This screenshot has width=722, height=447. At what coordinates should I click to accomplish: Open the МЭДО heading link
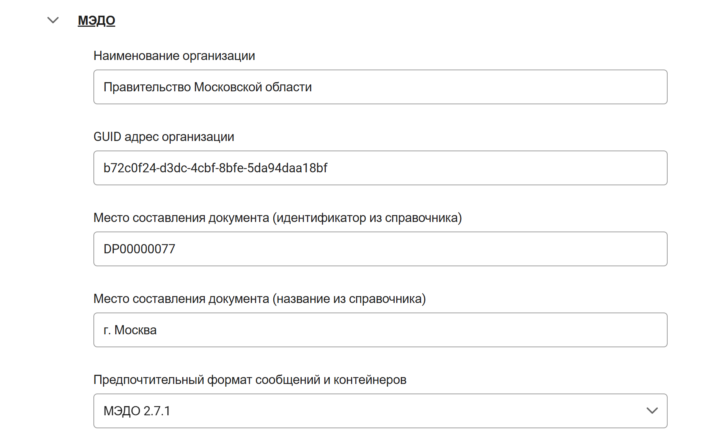click(96, 20)
